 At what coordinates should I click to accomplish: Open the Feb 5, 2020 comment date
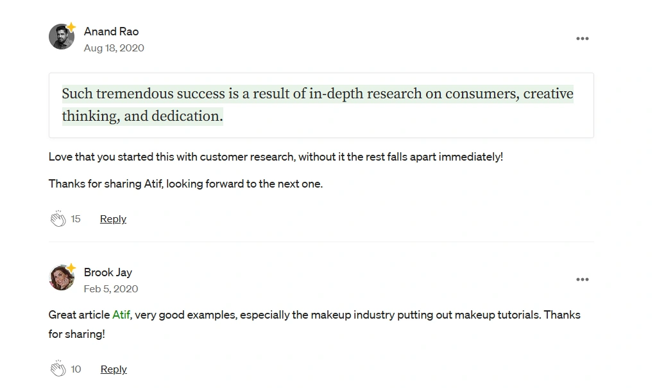coord(110,288)
